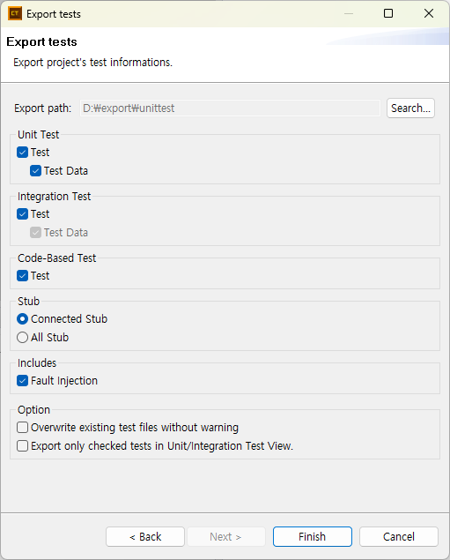
Task: Choose the All Stub radio option
Action: click(x=23, y=338)
